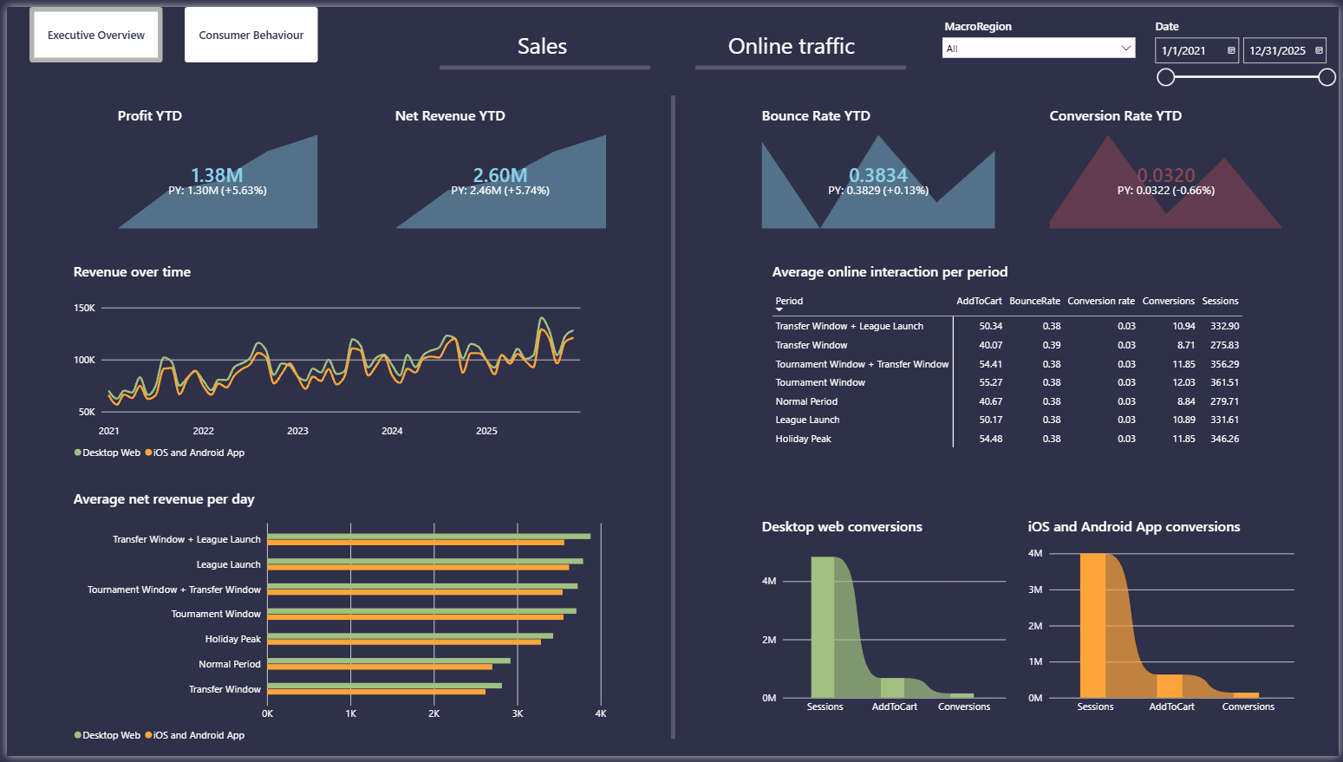Select iOS and Android App legend dot below bar chart
1343x762 pixels.
[148, 735]
